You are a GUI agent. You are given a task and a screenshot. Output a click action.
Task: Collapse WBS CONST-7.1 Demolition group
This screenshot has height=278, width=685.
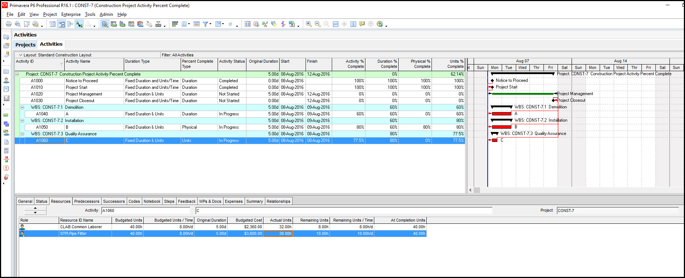coord(22,107)
